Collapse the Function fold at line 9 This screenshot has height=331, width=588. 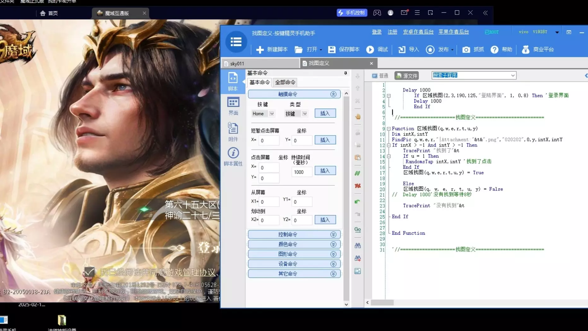[x=389, y=129]
